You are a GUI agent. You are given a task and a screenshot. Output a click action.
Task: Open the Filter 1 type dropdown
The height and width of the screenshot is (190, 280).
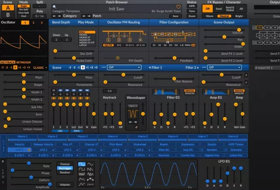pos(124,67)
